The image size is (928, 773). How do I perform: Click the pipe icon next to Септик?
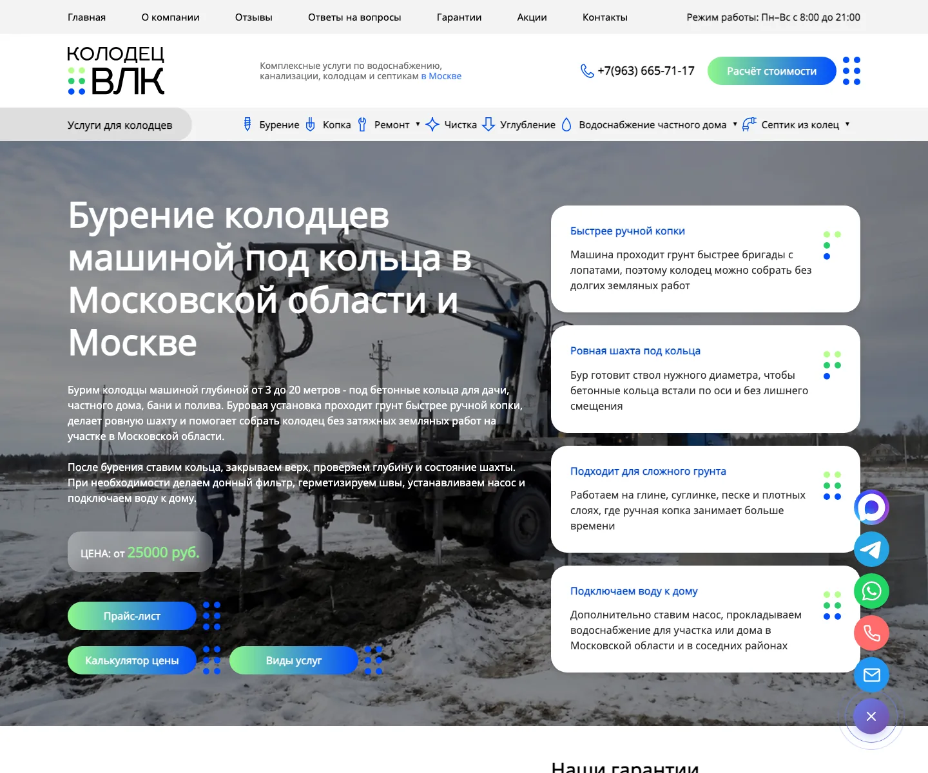click(749, 124)
